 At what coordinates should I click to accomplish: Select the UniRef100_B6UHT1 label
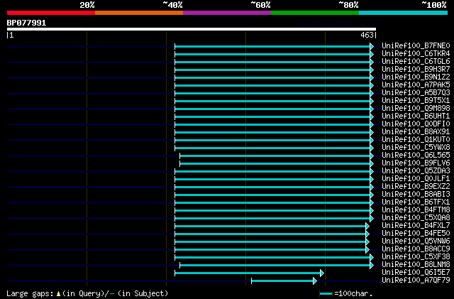tap(416, 116)
